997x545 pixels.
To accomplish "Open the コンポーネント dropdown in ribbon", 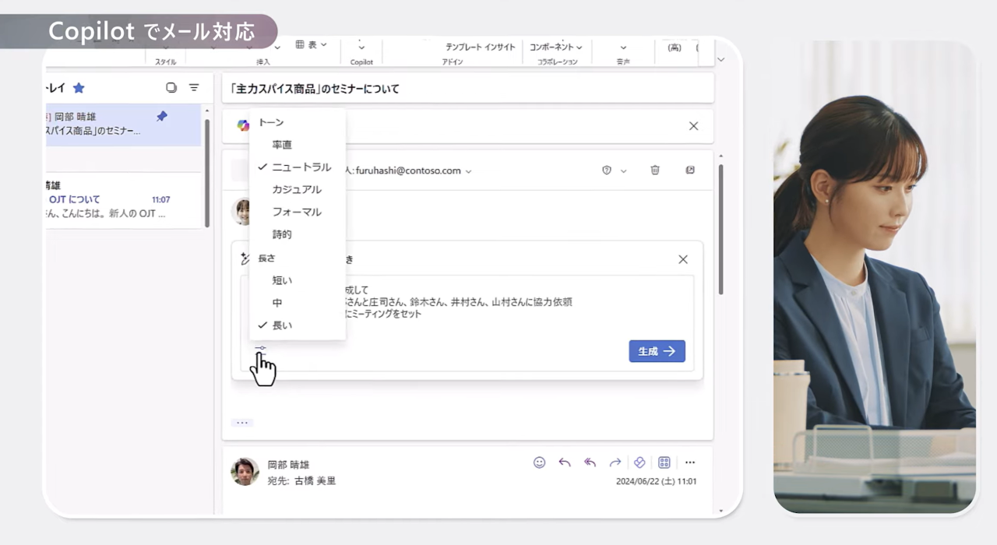I will tap(556, 47).
